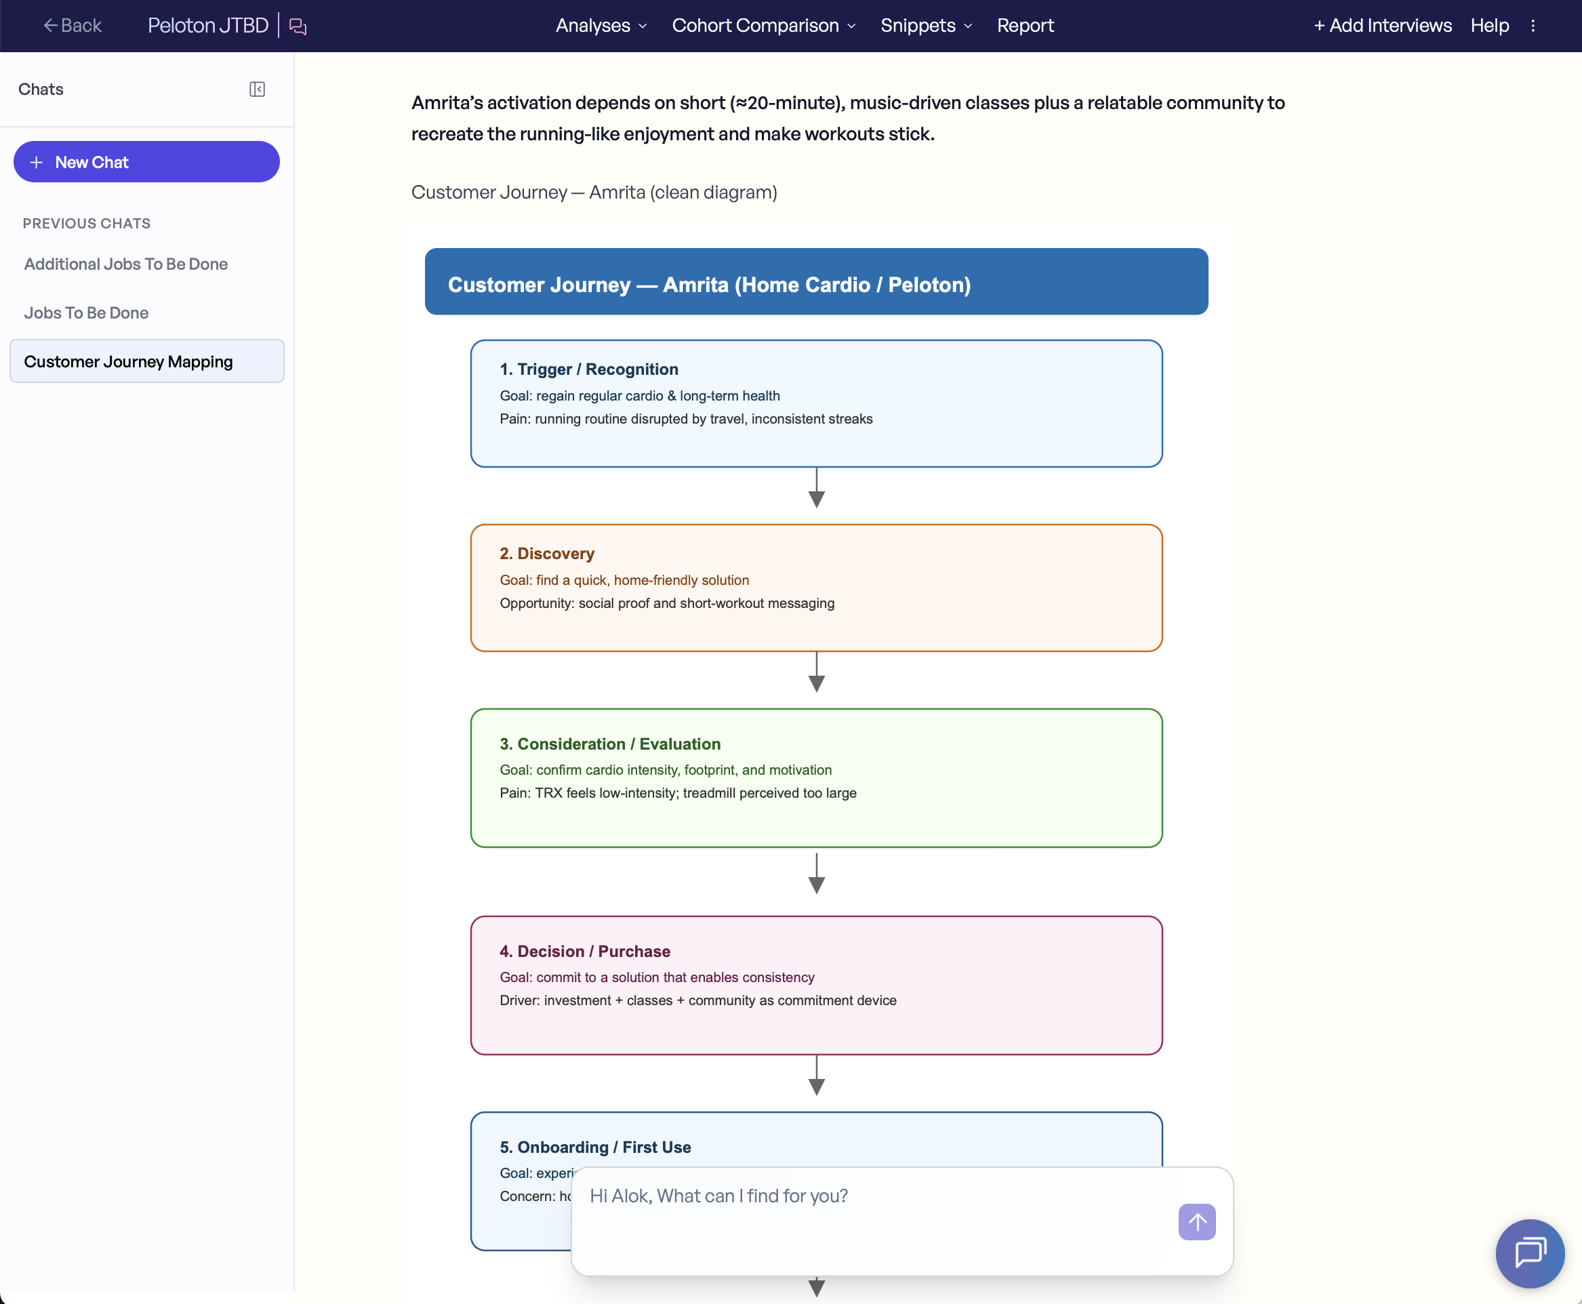Click 'Opportunity: social proof and short-workout messaging'
The image size is (1582, 1304).
pyautogui.click(x=667, y=603)
